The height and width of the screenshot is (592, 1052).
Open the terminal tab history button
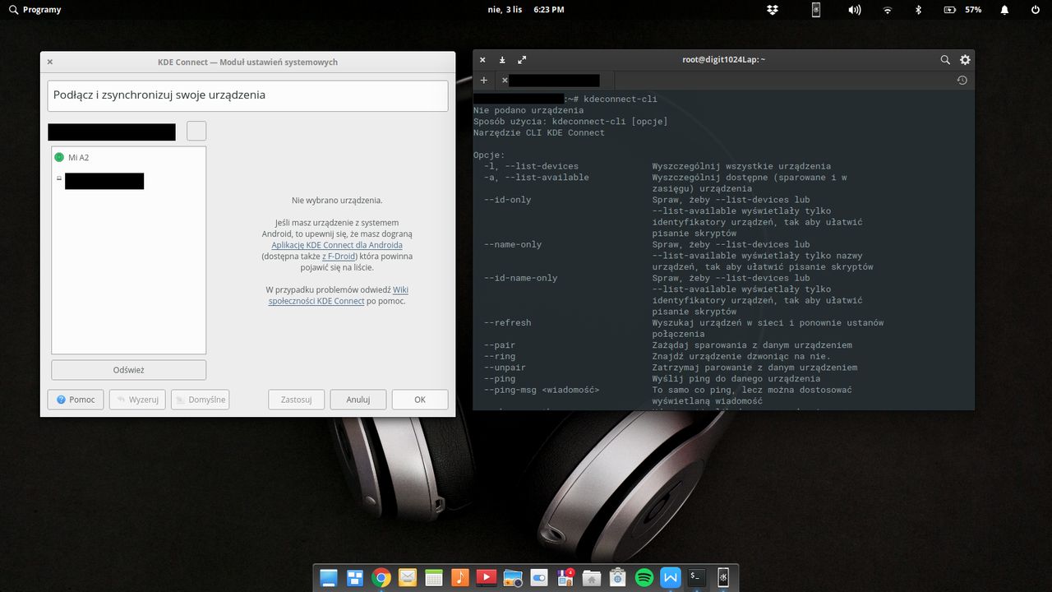click(x=962, y=81)
